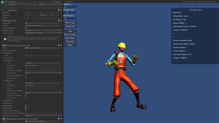Open the Transform component gear menu
The height and width of the screenshot is (123, 219).
(x=61, y=10)
